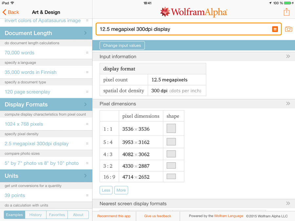Viewport: 295px width, 221px height.
Task: Tap the equals icon beside 70,000 words
Action: pos(87,53)
